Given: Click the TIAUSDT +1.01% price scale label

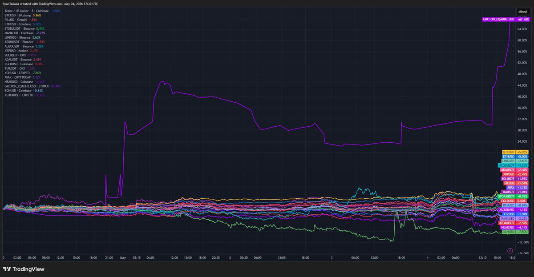Looking at the screenshot, I should click(515, 192).
